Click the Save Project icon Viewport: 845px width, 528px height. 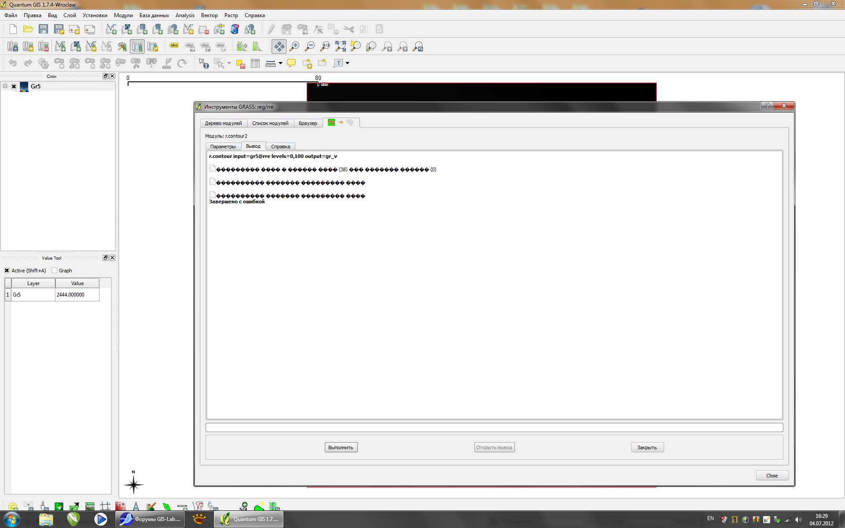43,29
